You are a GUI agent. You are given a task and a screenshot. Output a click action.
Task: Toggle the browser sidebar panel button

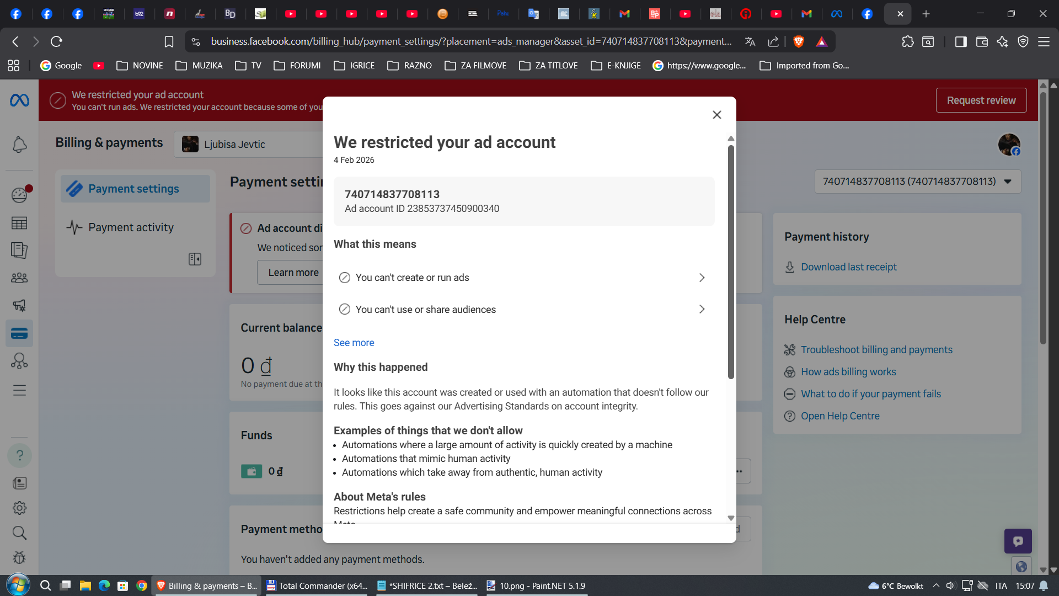pos(961,41)
